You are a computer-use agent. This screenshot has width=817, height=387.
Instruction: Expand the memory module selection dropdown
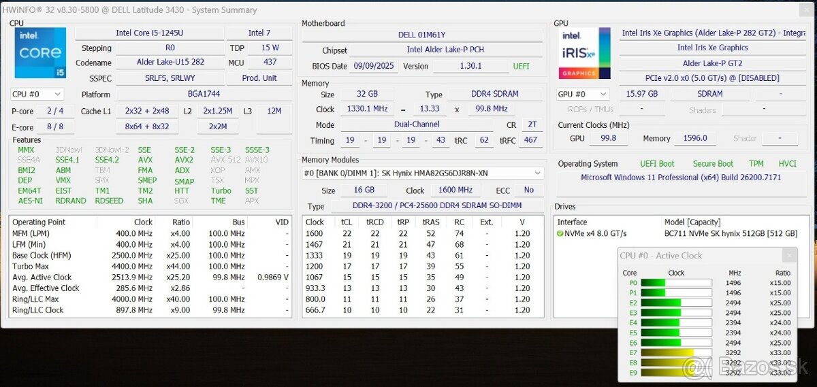tap(538, 173)
